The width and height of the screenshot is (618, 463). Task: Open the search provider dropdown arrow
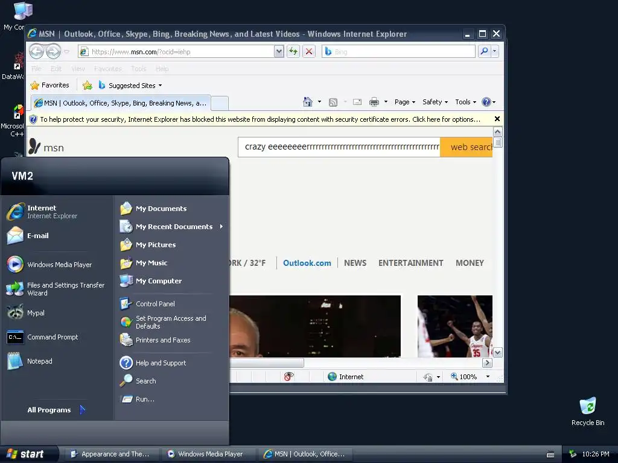pos(495,51)
